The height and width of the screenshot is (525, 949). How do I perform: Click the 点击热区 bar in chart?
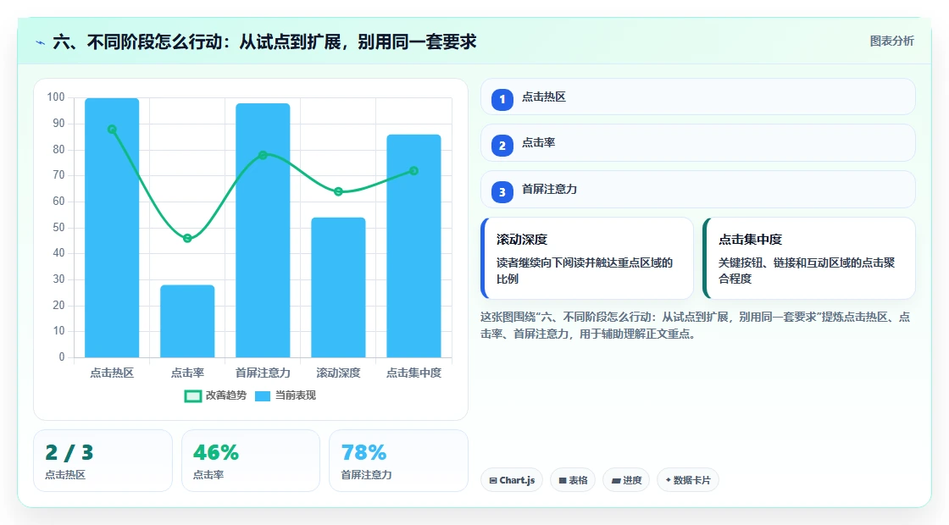112,228
